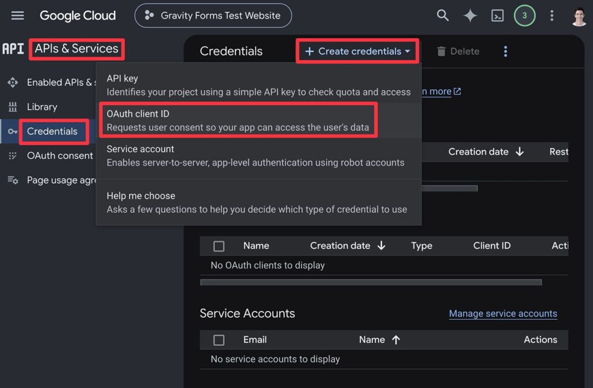
Task: Open Page usage agreements
Action: pyautogui.click(x=61, y=180)
